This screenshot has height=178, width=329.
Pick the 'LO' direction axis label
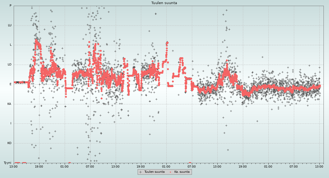pos(10,65)
